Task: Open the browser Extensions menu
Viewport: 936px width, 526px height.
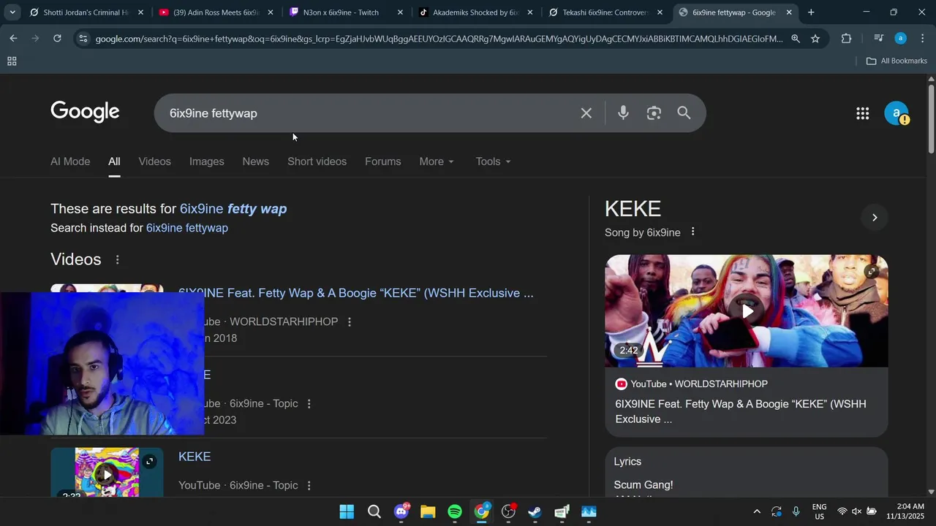Action: coord(846,39)
